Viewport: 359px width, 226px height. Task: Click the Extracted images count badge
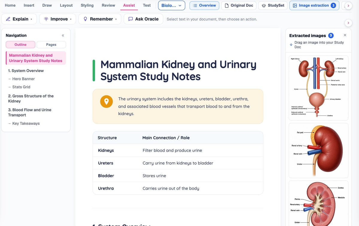click(x=331, y=36)
